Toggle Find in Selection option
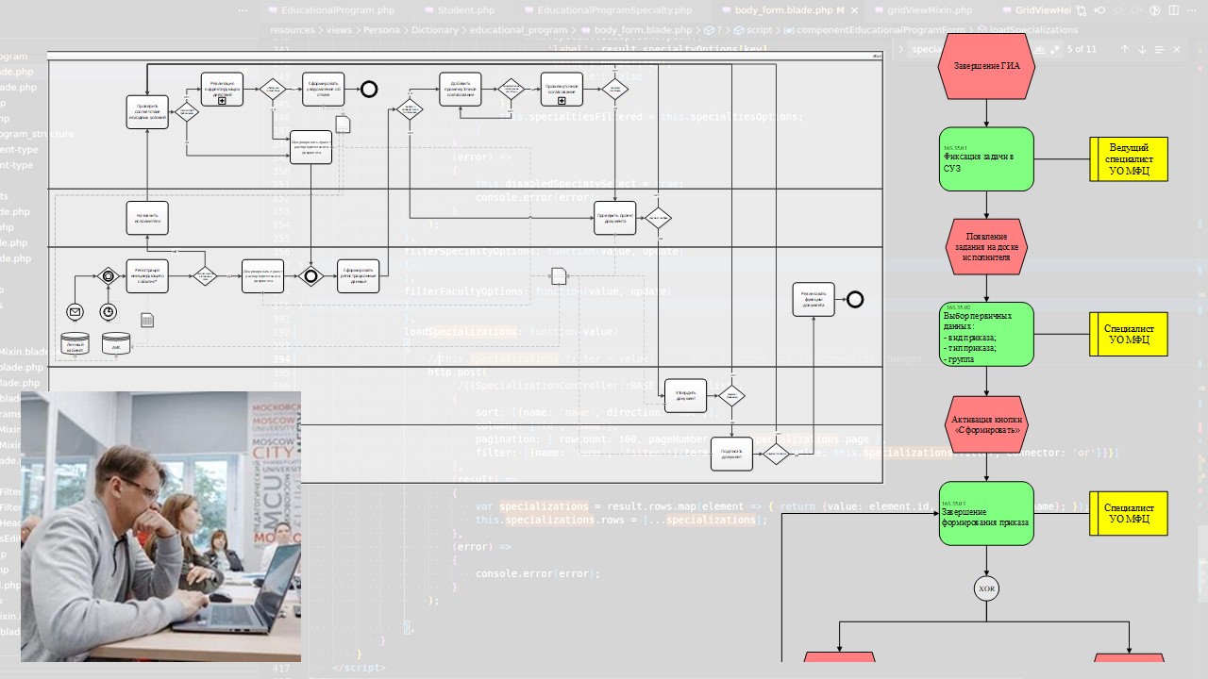This screenshot has height=679, width=1208. point(1159,49)
